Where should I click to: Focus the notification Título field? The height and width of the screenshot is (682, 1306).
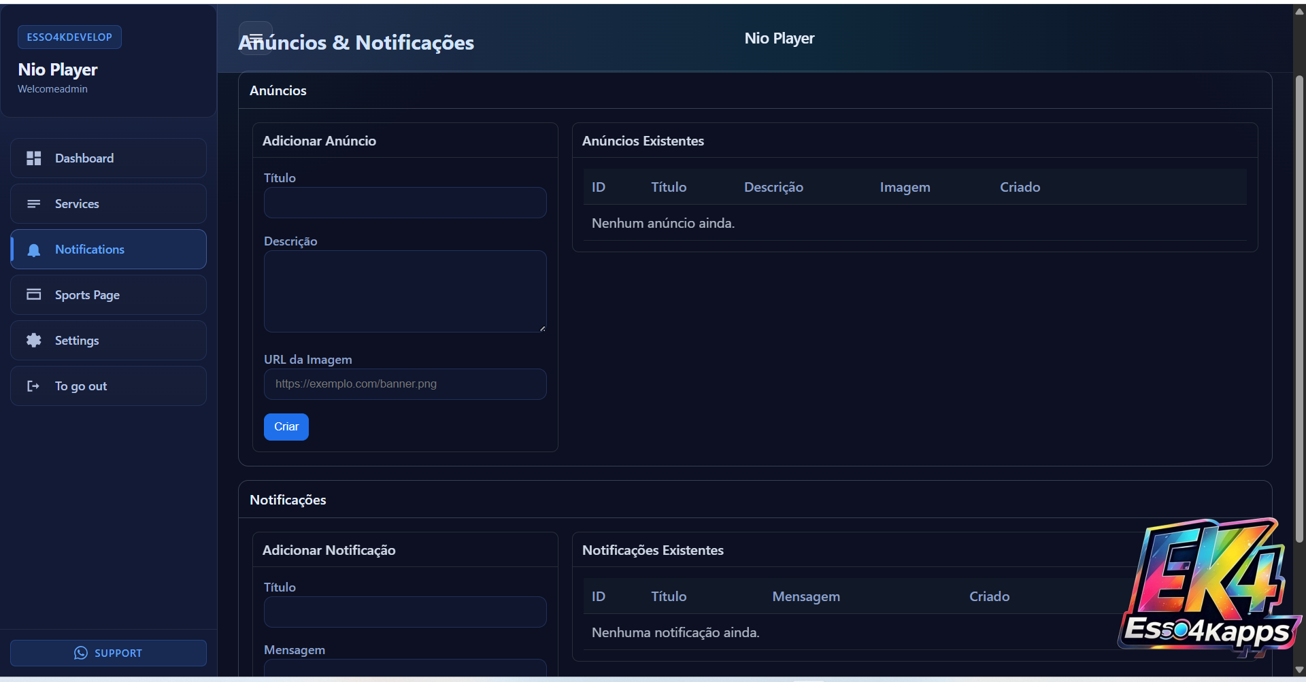tap(405, 612)
